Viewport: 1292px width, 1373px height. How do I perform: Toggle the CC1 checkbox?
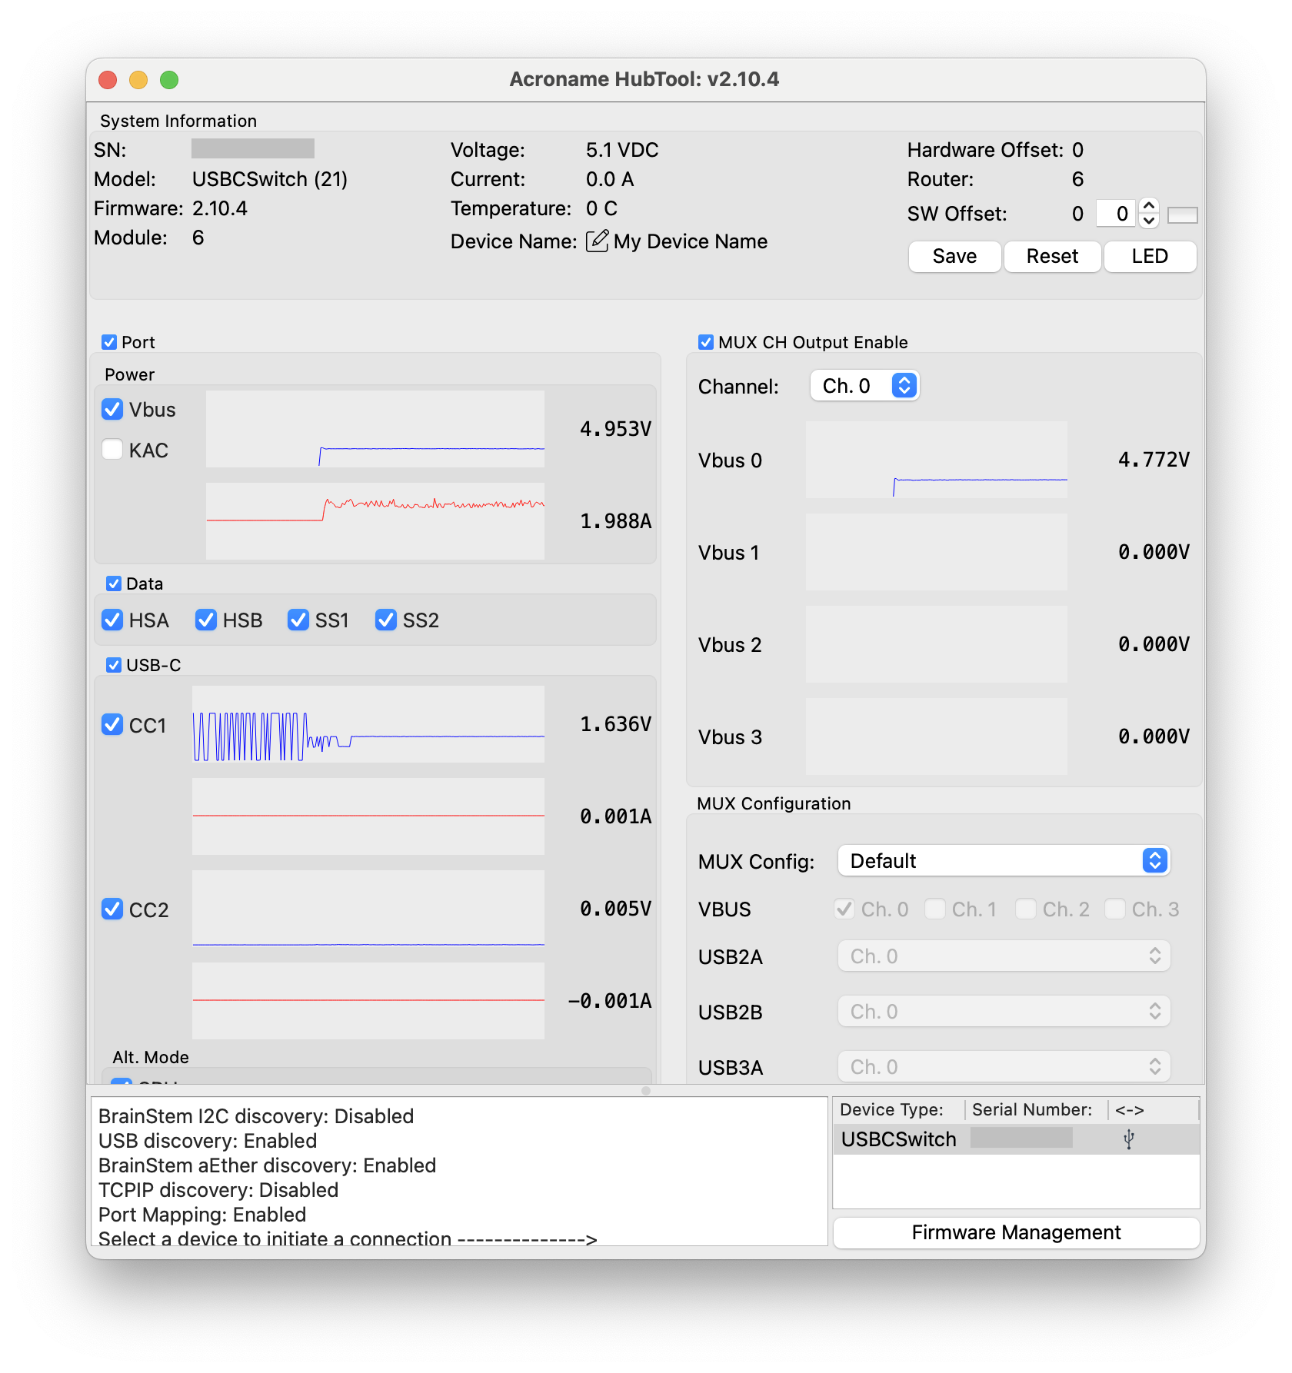(x=112, y=724)
